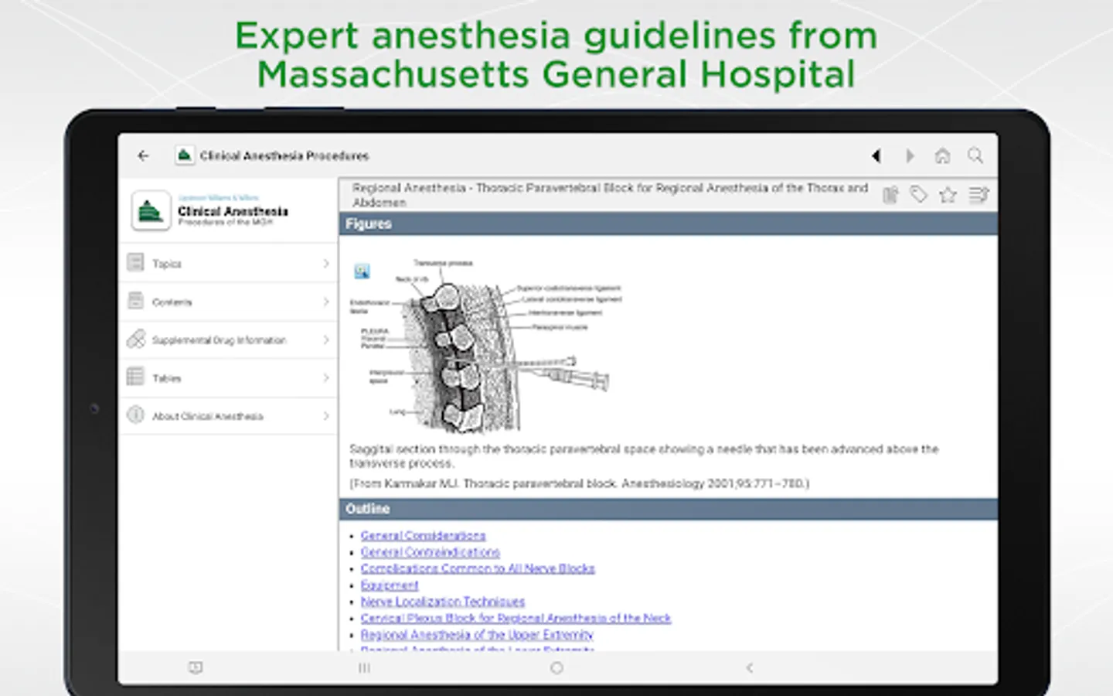Click the Saggital section figure caption
This screenshot has height=696, width=1113.
point(644,455)
